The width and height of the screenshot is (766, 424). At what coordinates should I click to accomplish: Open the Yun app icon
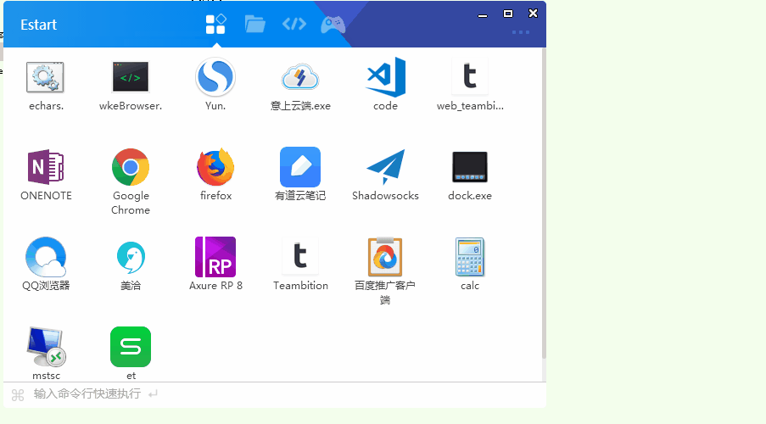point(215,77)
